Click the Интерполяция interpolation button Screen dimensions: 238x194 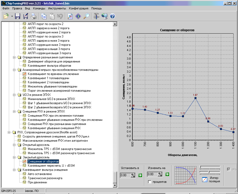(x=211, y=179)
